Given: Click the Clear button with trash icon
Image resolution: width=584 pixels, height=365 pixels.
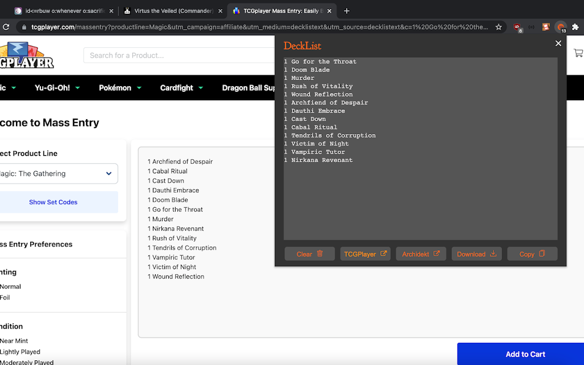Looking at the screenshot, I should pyautogui.click(x=310, y=254).
